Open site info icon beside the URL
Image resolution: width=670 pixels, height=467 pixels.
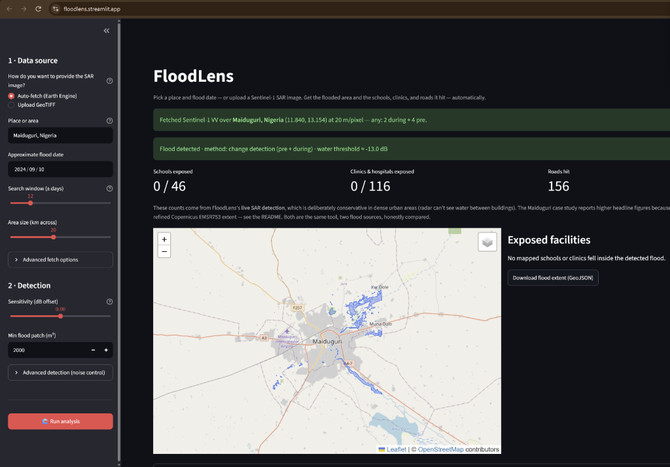coord(56,9)
